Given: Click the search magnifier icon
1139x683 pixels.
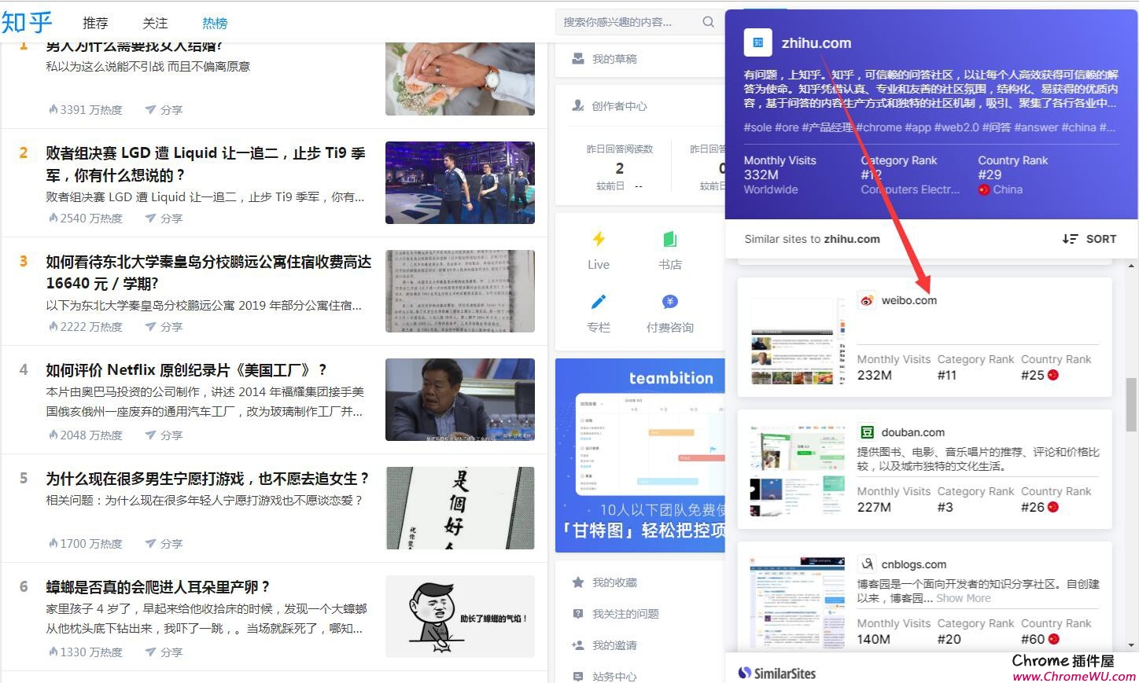Looking at the screenshot, I should coord(708,22).
